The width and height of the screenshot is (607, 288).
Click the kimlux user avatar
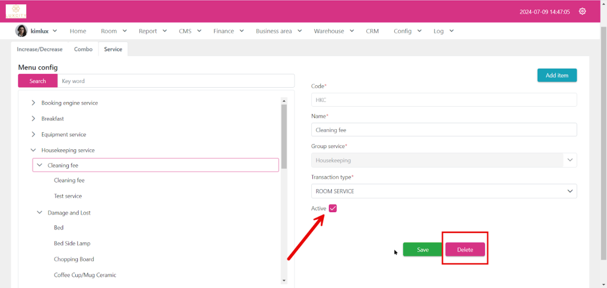pos(21,31)
